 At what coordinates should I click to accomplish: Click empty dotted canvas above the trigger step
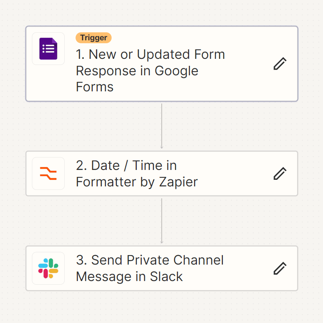pyautogui.click(x=162, y=12)
